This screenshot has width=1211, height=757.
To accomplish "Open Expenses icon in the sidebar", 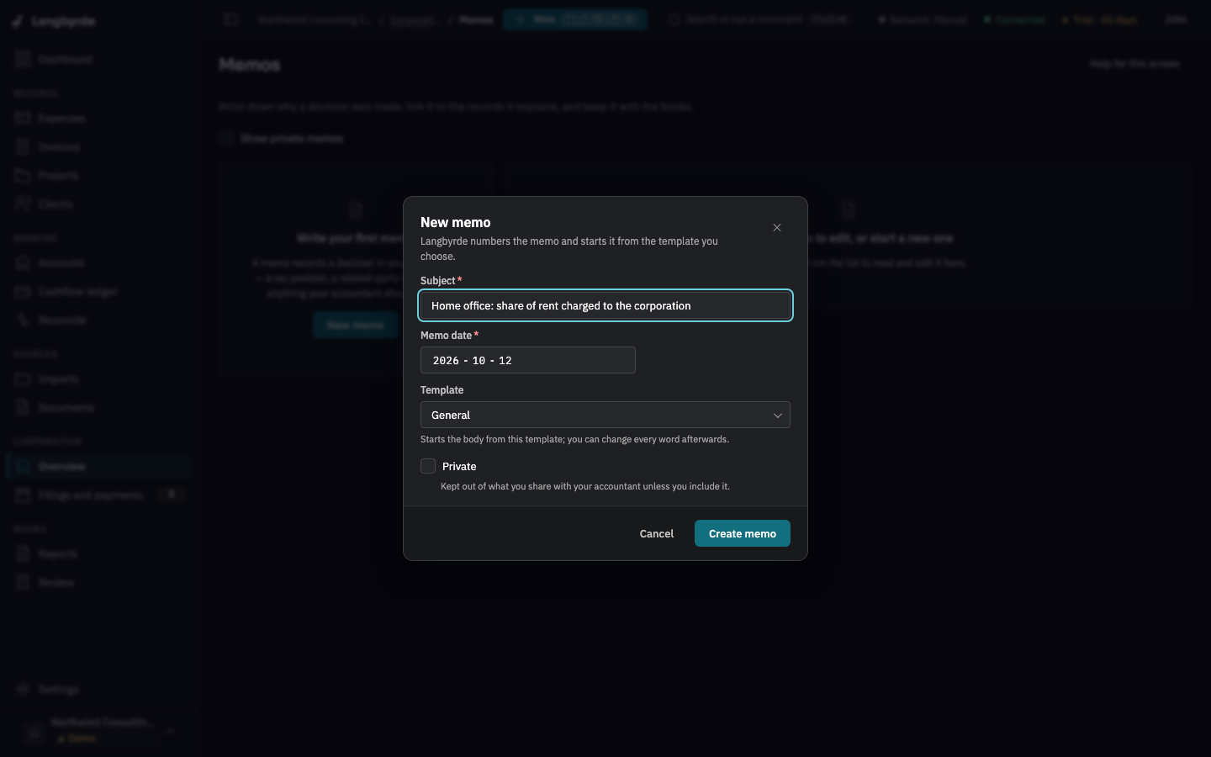I will click(x=24, y=118).
